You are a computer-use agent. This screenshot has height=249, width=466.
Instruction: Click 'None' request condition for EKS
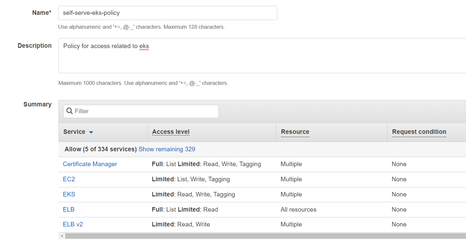399,194
